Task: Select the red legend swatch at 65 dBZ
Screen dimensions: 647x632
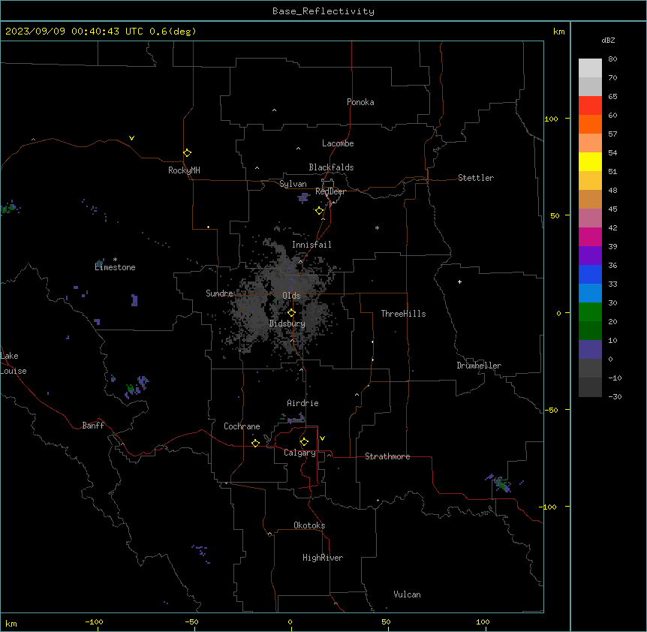Action: tap(590, 106)
